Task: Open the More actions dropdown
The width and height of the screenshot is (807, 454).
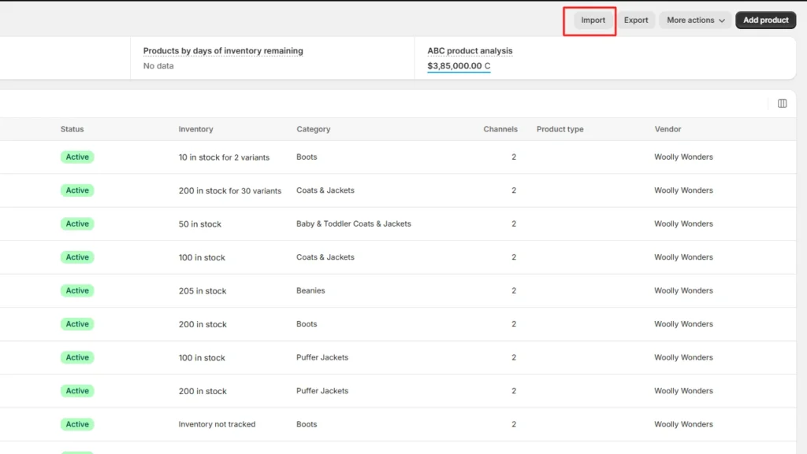Action: [x=695, y=20]
